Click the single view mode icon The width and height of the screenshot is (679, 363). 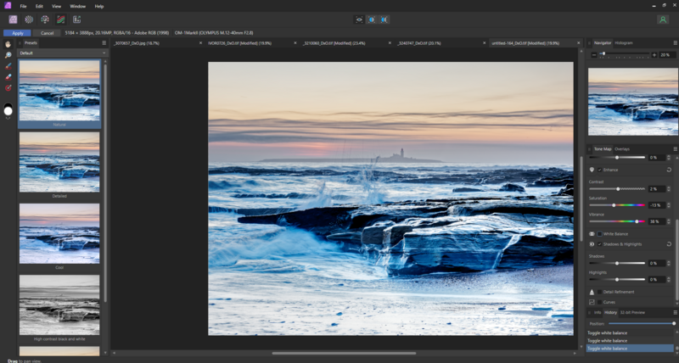(359, 20)
